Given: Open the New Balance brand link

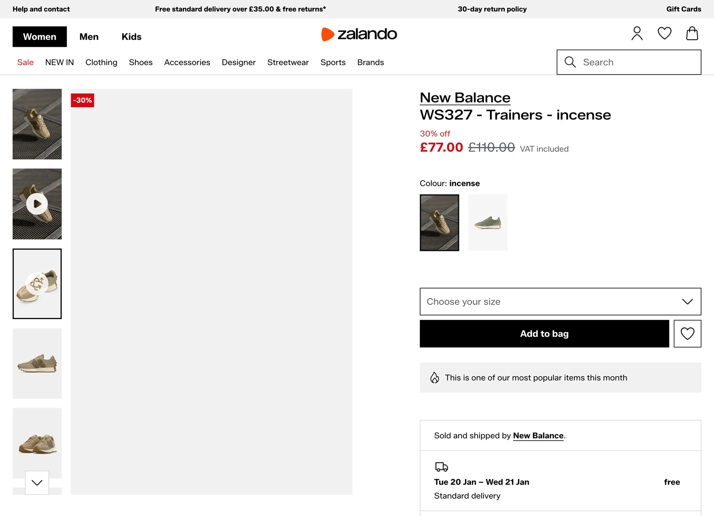Looking at the screenshot, I should point(465,97).
